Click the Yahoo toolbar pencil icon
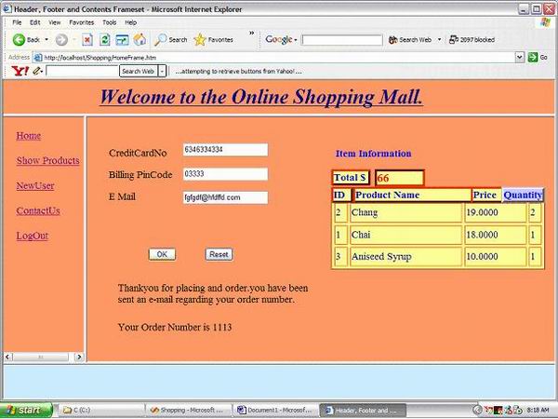The image size is (558, 419). click(36, 71)
